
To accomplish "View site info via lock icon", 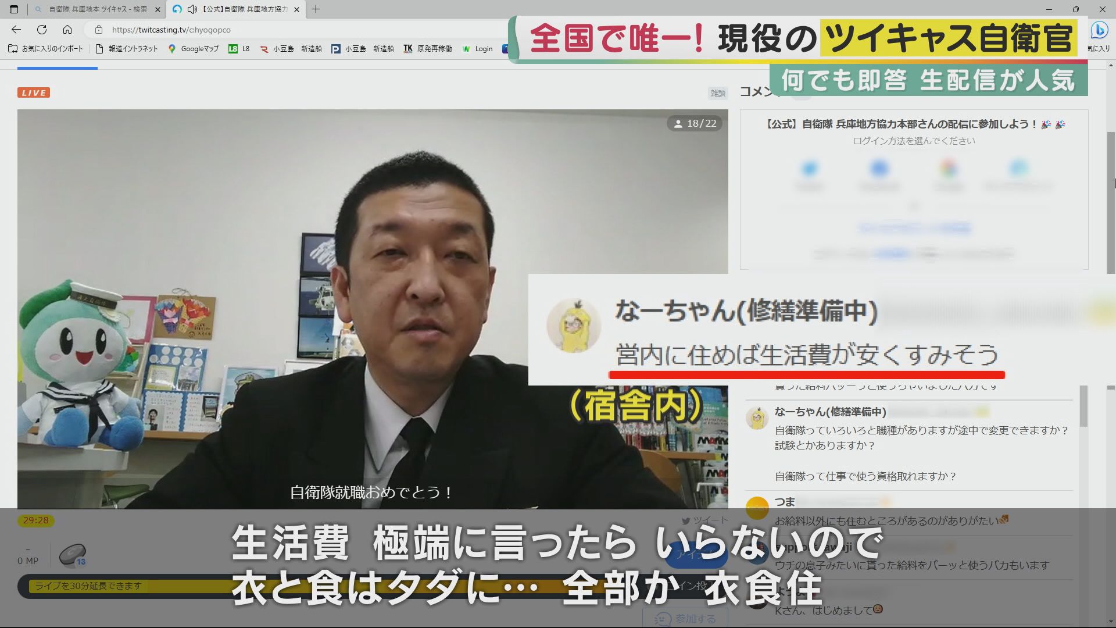I will (99, 30).
